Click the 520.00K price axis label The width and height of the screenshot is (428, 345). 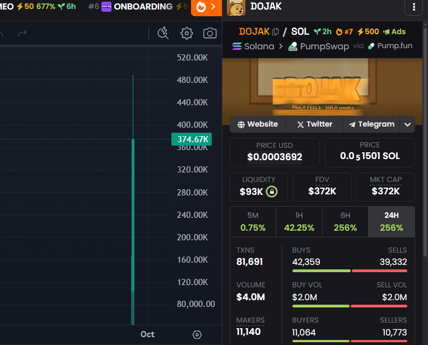coord(192,58)
